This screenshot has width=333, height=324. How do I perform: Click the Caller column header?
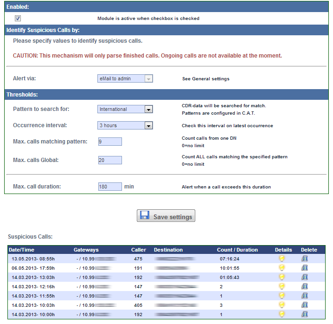(x=139, y=250)
